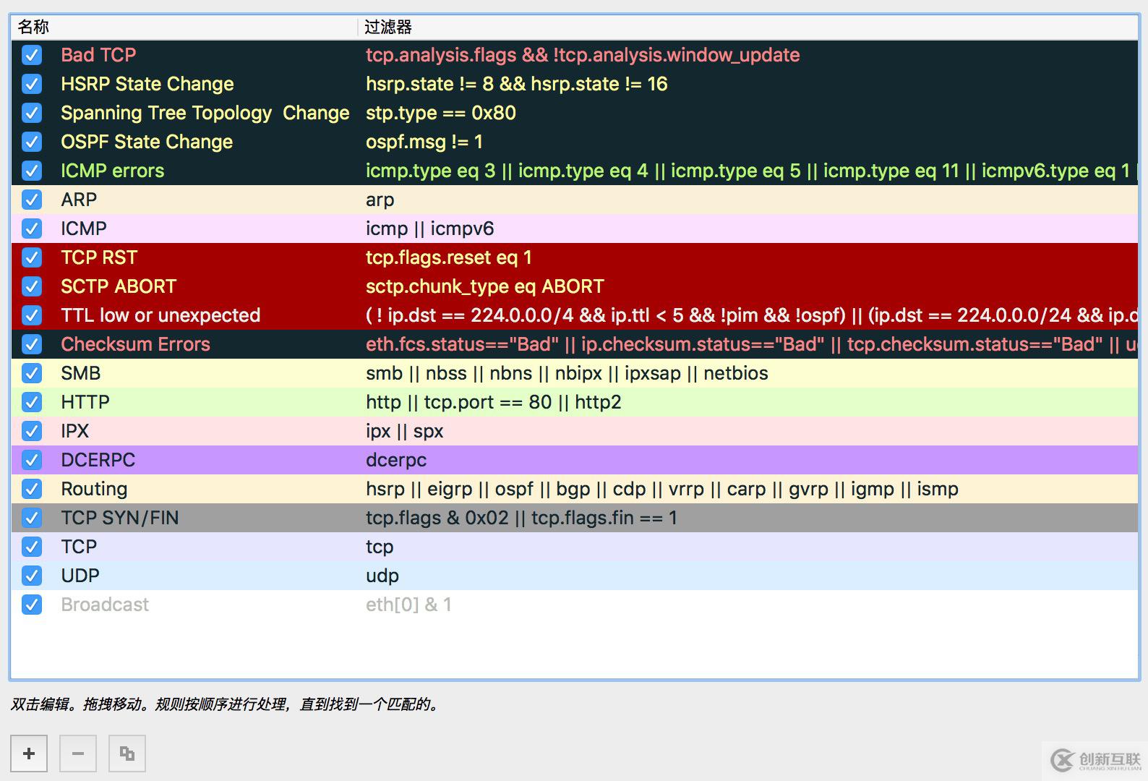Toggle the ARP rule checkbox
1148x781 pixels.
(32, 200)
